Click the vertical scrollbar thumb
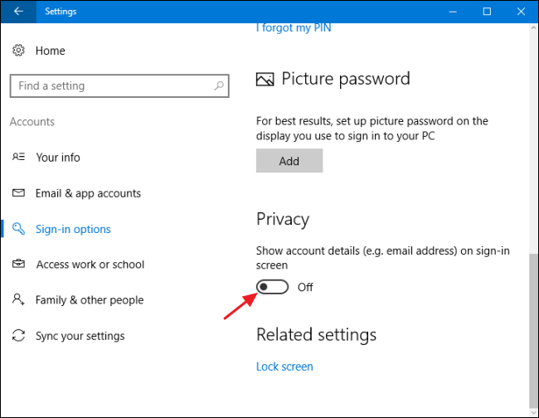Screen dimensions: 539x418 533,323
